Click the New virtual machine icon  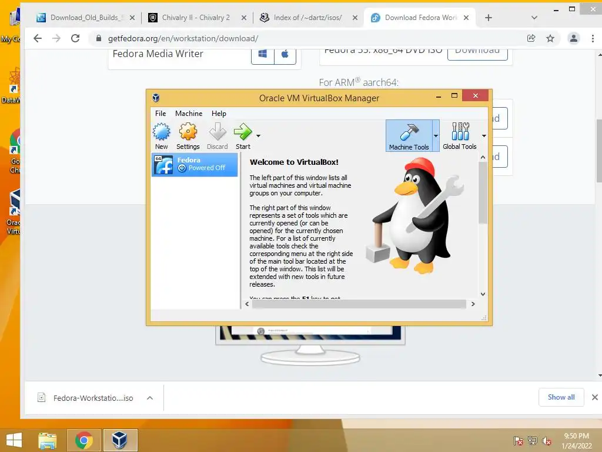161,136
